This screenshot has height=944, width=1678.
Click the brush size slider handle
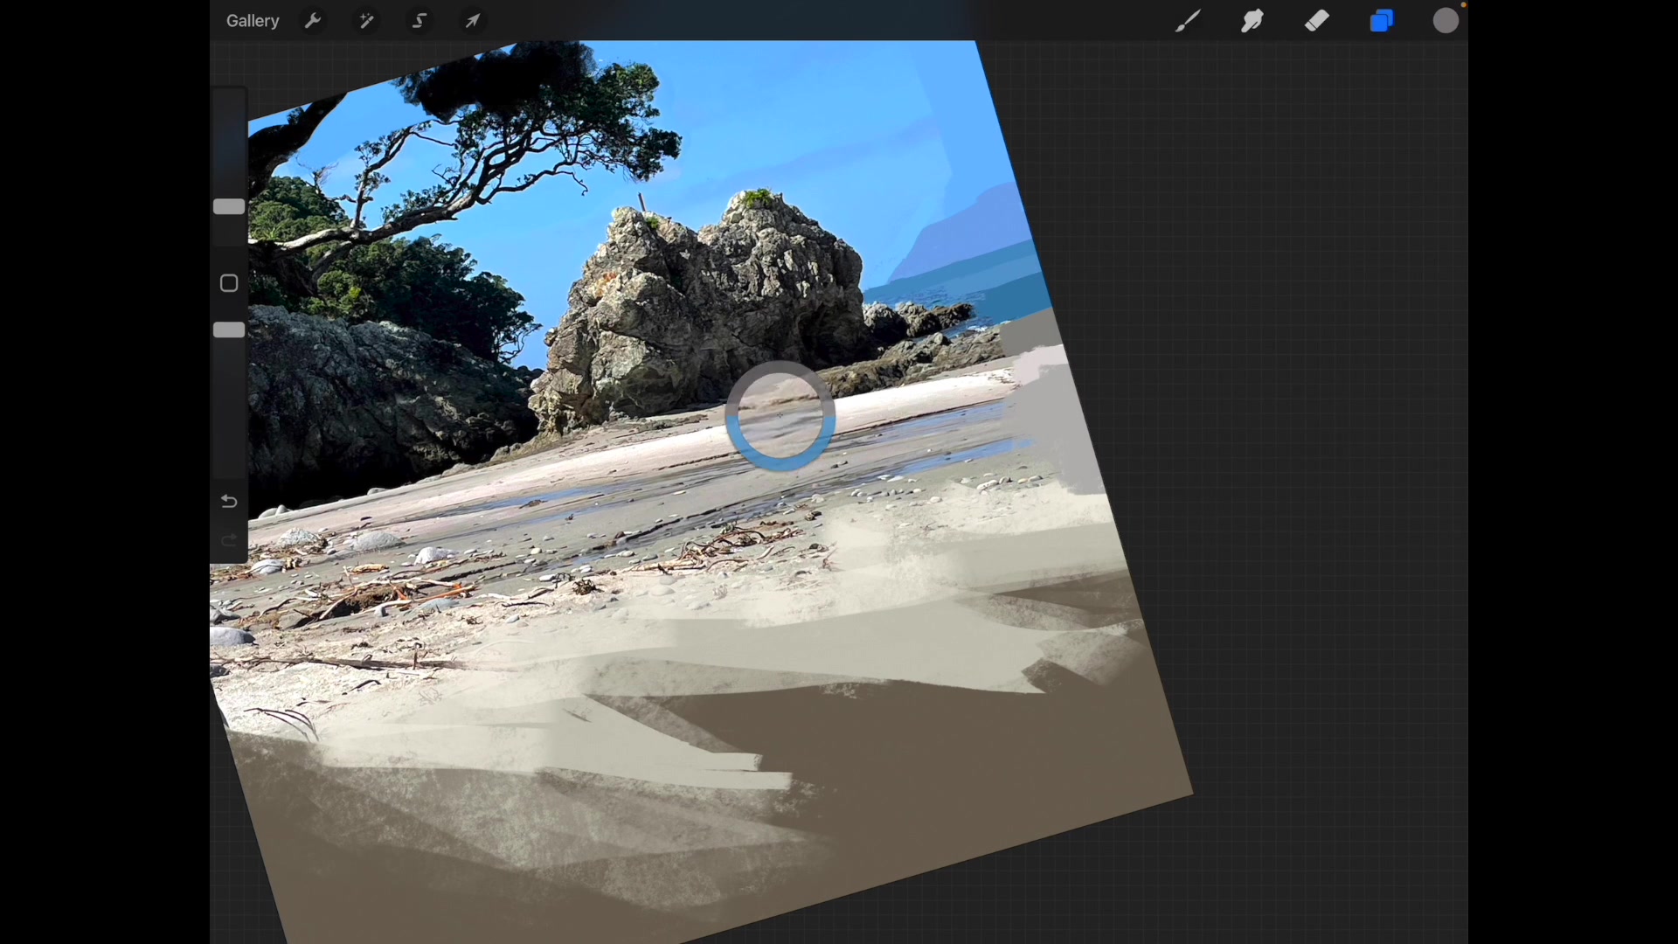click(x=229, y=207)
